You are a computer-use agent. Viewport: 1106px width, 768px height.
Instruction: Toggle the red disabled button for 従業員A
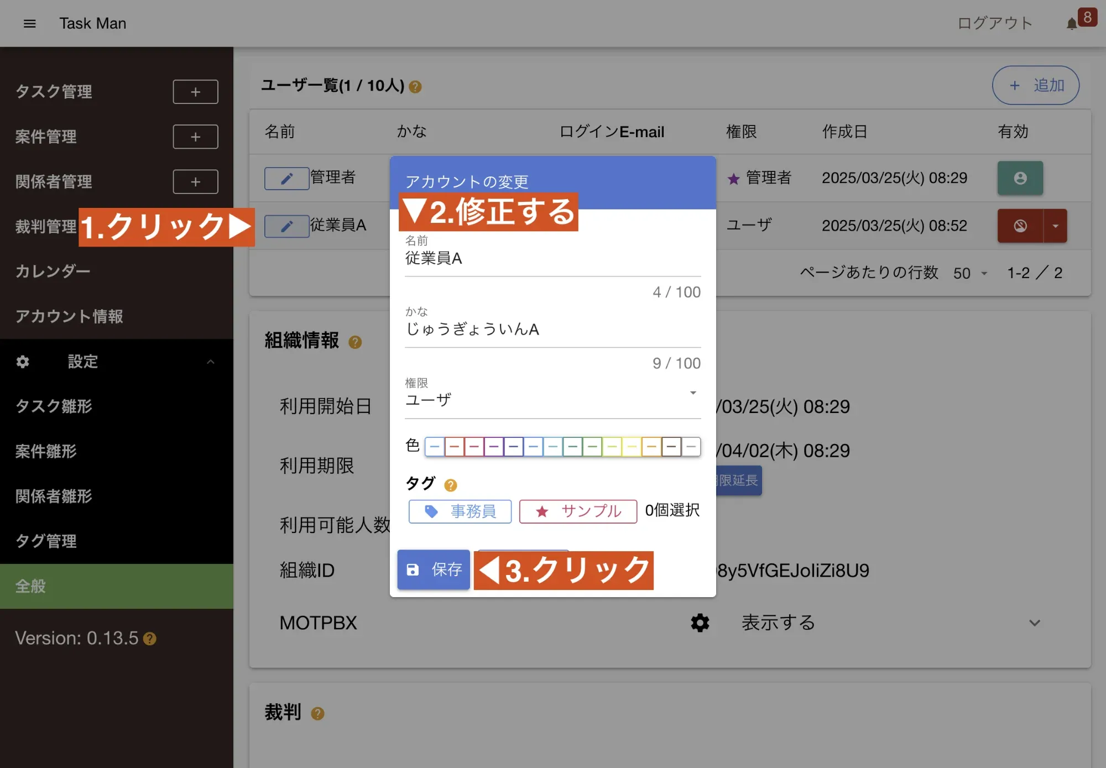click(1020, 226)
